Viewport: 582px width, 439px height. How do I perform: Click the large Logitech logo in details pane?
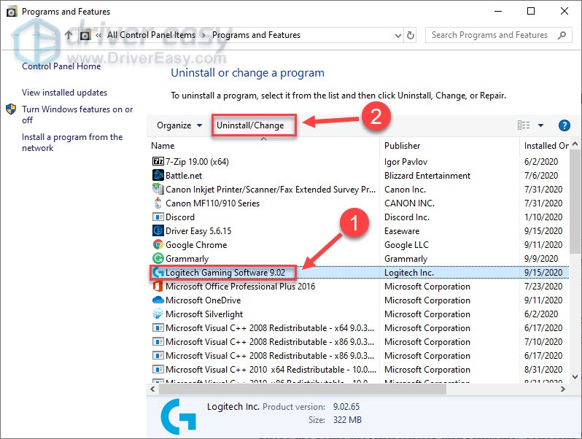pos(179,416)
